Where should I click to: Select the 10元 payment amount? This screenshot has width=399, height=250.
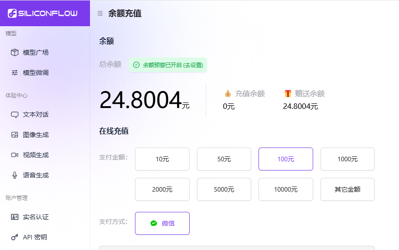tap(162, 159)
